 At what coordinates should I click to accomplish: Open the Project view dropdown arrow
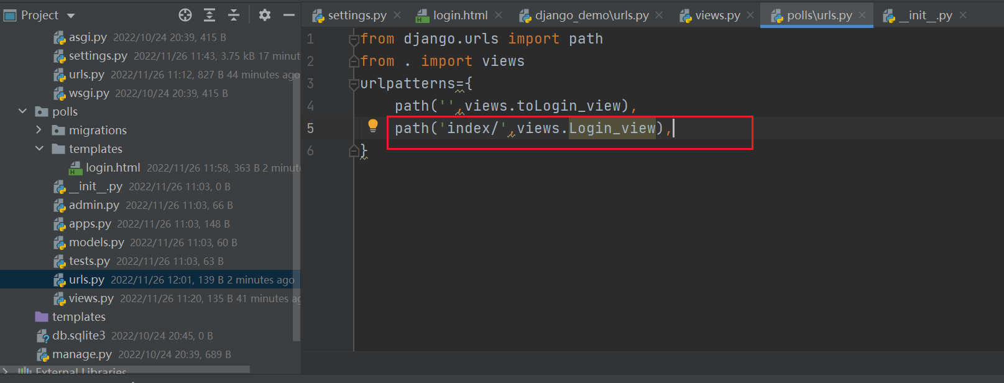click(71, 16)
